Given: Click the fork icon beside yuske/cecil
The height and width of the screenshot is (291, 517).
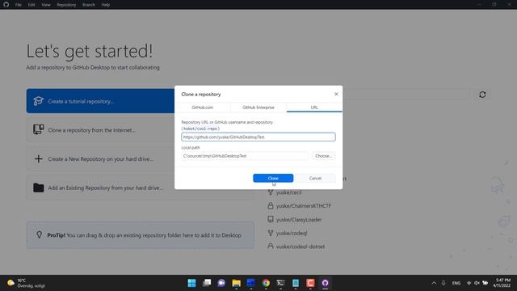Looking at the screenshot, I should [271, 192].
